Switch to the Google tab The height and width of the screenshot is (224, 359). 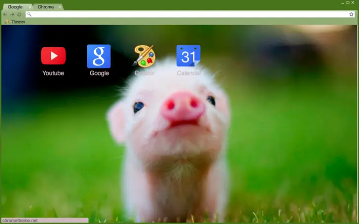(15, 7)
